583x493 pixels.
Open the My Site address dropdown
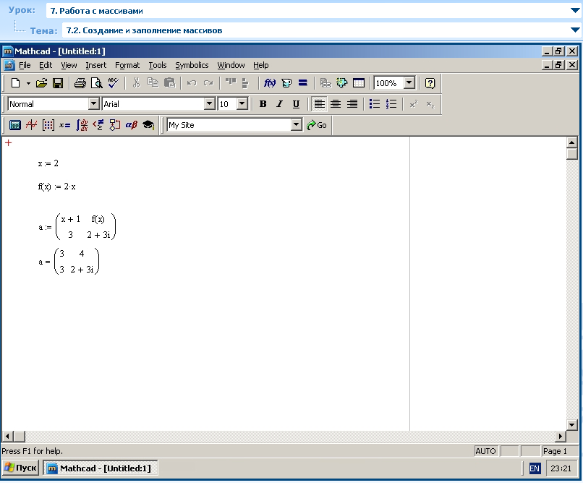click(x=297, y=125)
